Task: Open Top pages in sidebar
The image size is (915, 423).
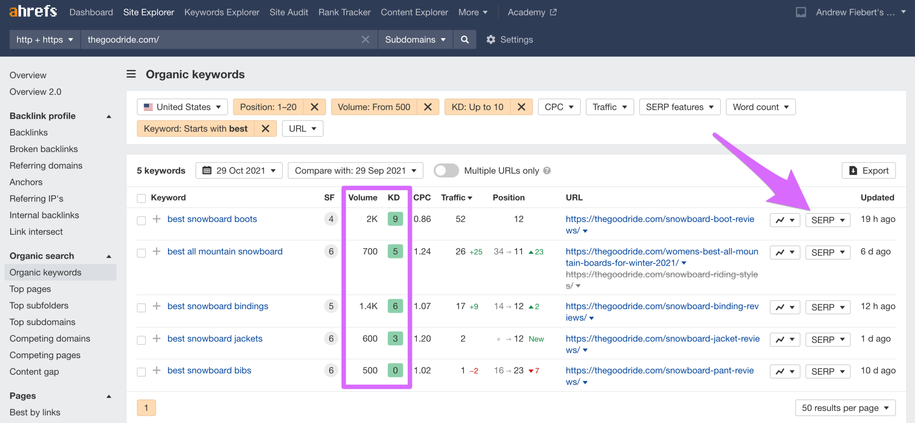Action: 30,289
